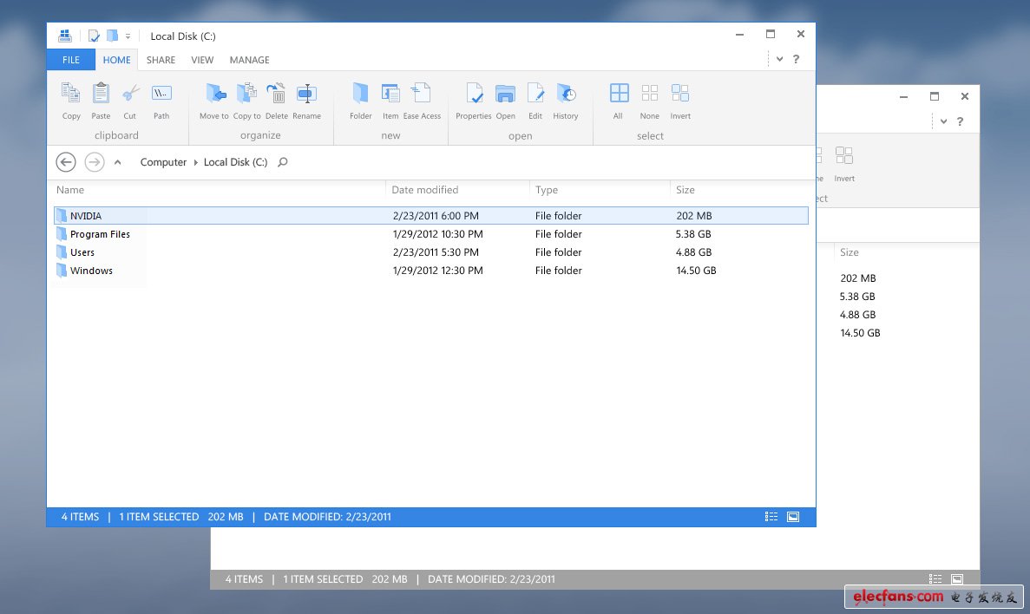
Task: Click the Paste icon in ribbon
Action: [x=101, y=94]
